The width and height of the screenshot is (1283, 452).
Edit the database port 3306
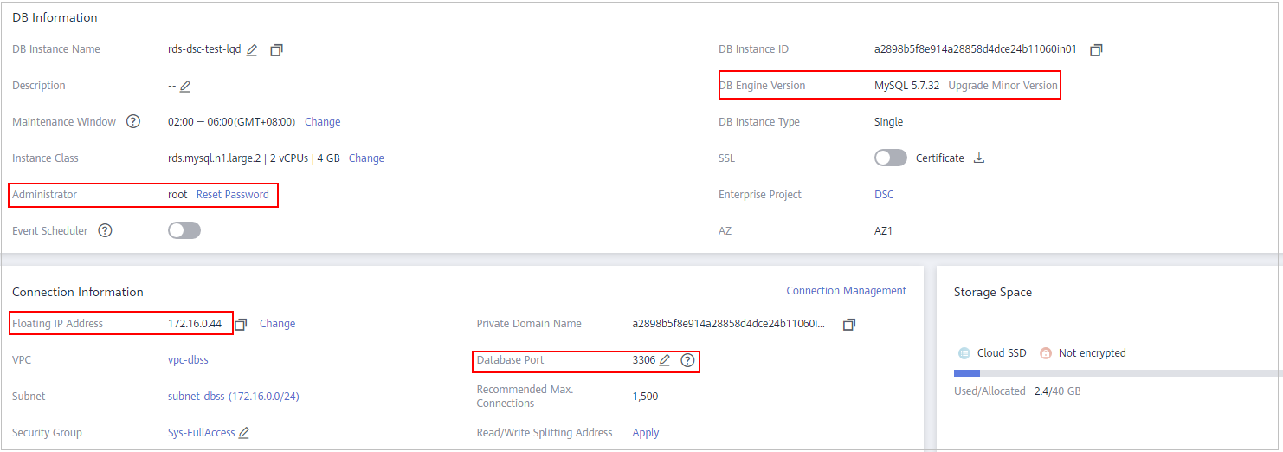click(x=665, y=360)
